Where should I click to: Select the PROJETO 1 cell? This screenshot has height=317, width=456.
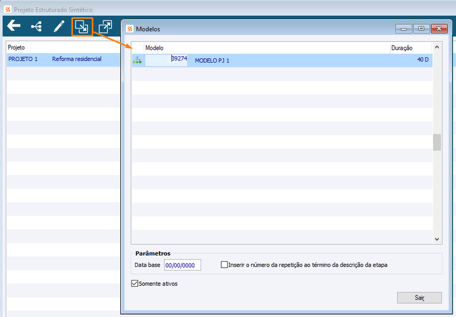23,59
